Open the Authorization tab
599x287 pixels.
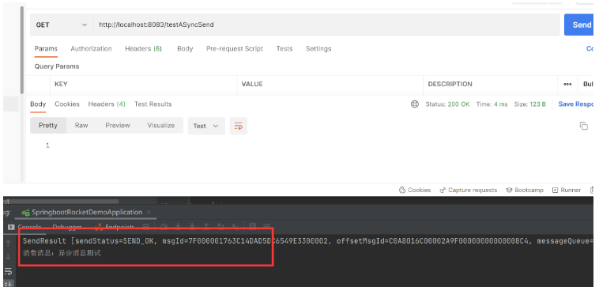(x=91, y=48)
